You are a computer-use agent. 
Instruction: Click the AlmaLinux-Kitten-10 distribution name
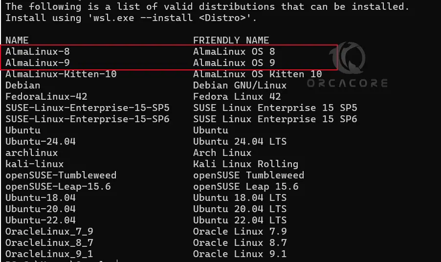pos(61,74)
